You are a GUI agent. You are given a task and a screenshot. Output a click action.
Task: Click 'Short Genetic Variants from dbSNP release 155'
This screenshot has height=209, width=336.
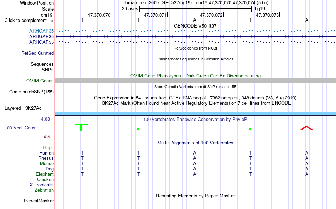point(195,87)
